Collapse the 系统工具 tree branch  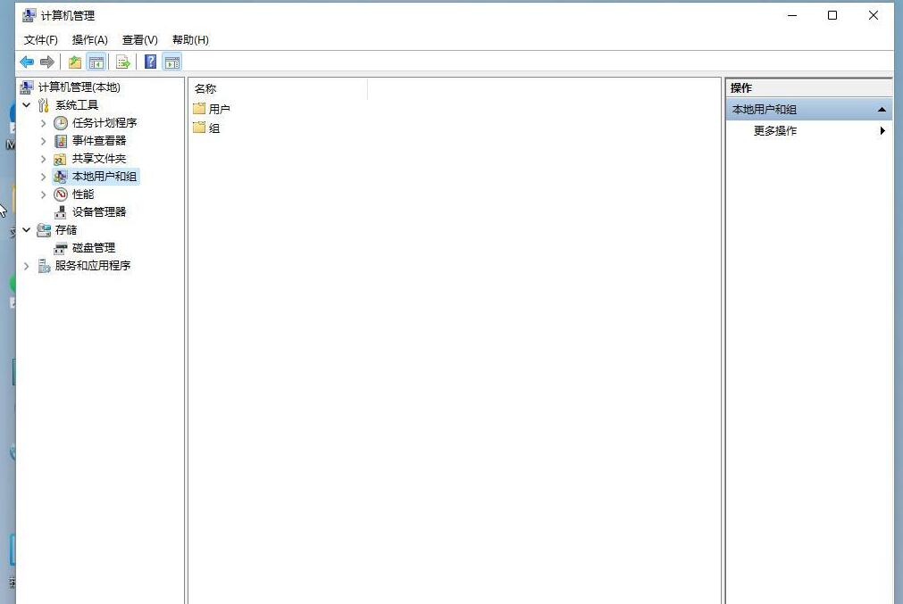coord(26,104)
